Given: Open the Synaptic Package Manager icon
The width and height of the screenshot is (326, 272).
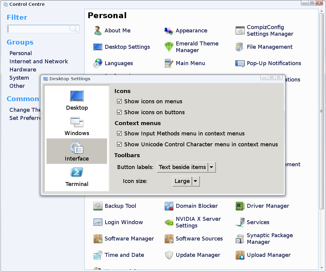Looking at the screenshot, I should pyautogui.click(x=240, y=239).
